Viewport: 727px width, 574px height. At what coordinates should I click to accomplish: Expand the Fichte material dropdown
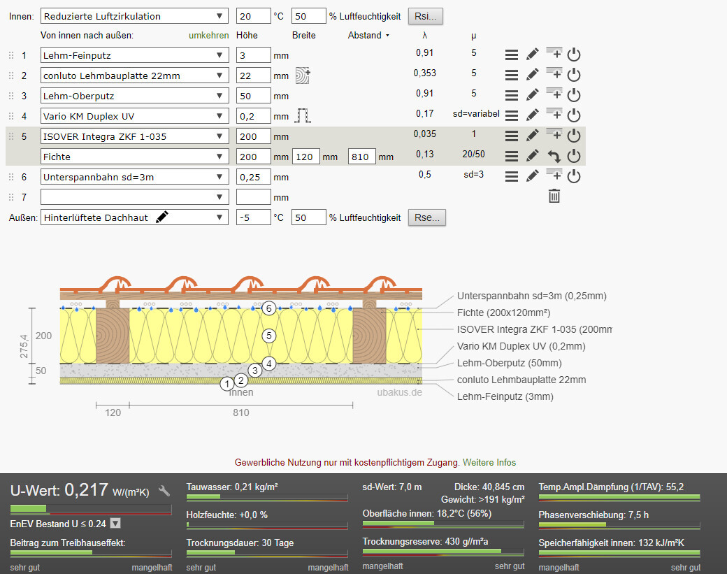pyautogui.click(x=134, y=157)
